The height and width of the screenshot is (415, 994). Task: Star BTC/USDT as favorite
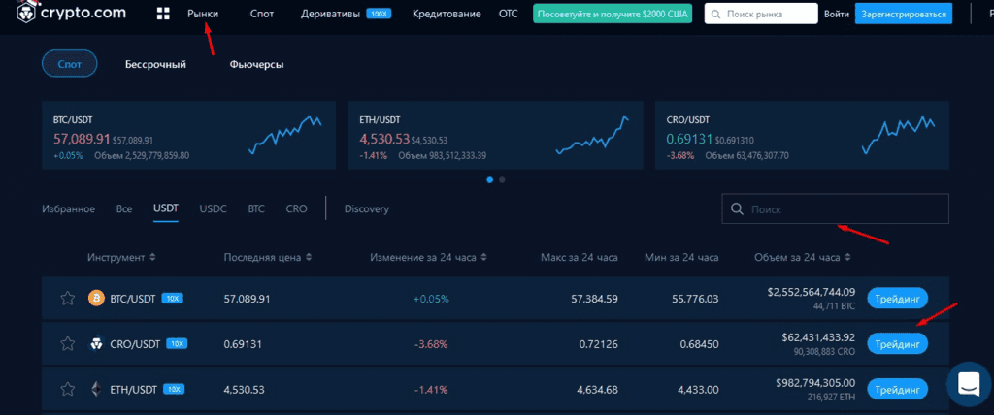pos(67,299)
